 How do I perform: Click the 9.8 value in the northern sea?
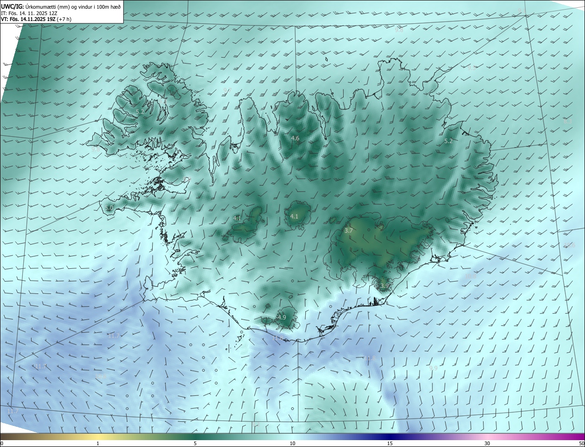(x=399, y=30)
